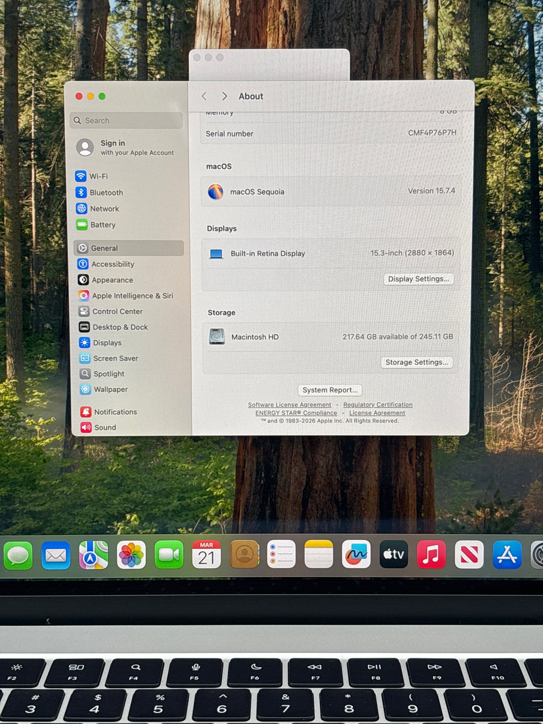Open News app in the Dock
This screenshot has height=724, width=543.
469,555
